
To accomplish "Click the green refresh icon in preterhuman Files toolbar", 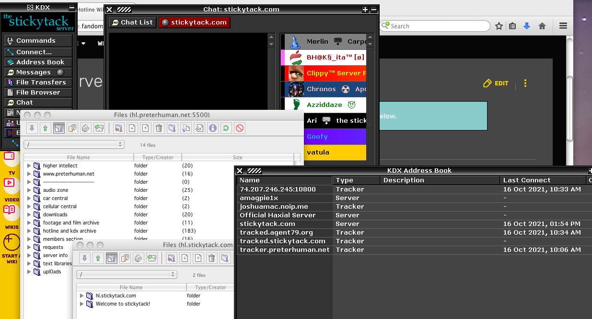I will pyautogui.click(x=226, y=128).
